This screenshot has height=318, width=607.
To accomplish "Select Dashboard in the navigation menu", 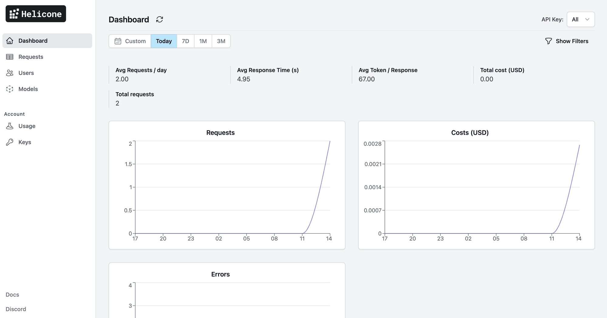I will pos(33,40).
